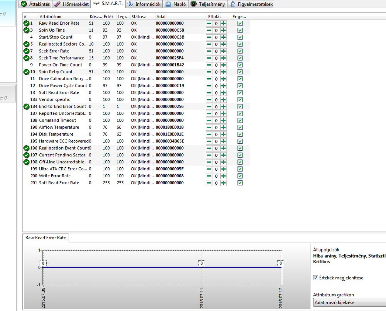Select data value 00000034B65E
The height and width of the screenshot is (311, 386).
click(170, 141)
